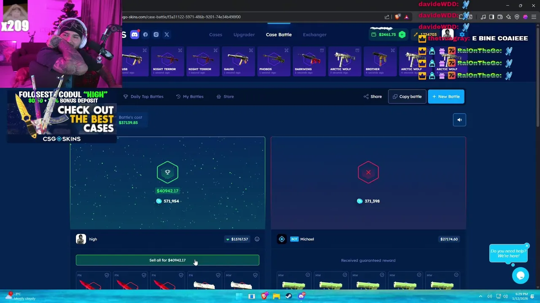This screenshot has height=303, width=540.
Task: Open the Brave Rewards triangle icon
Action: coord(406,17)
